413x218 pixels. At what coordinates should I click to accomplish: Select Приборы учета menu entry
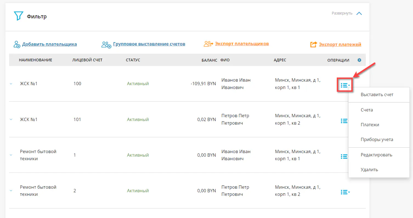pyautogui.click(x=377, y=139)
